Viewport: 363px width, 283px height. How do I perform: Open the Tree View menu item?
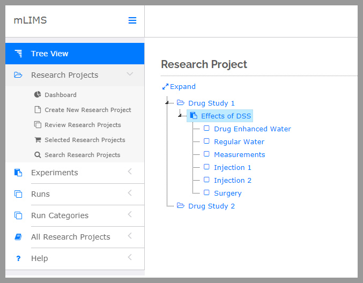point(49,54)
